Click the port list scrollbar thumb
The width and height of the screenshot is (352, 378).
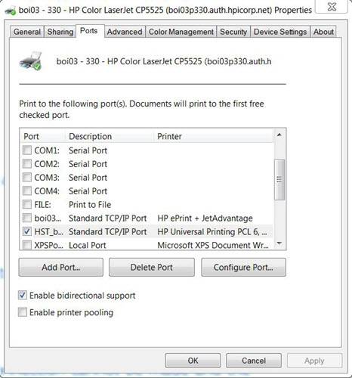pos(279,179)
